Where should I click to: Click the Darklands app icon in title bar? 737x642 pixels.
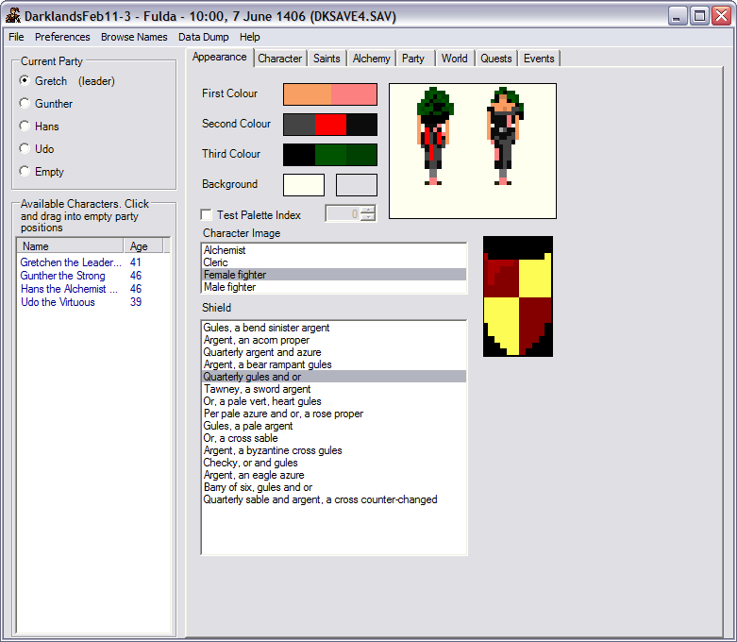tap(12, 15)
